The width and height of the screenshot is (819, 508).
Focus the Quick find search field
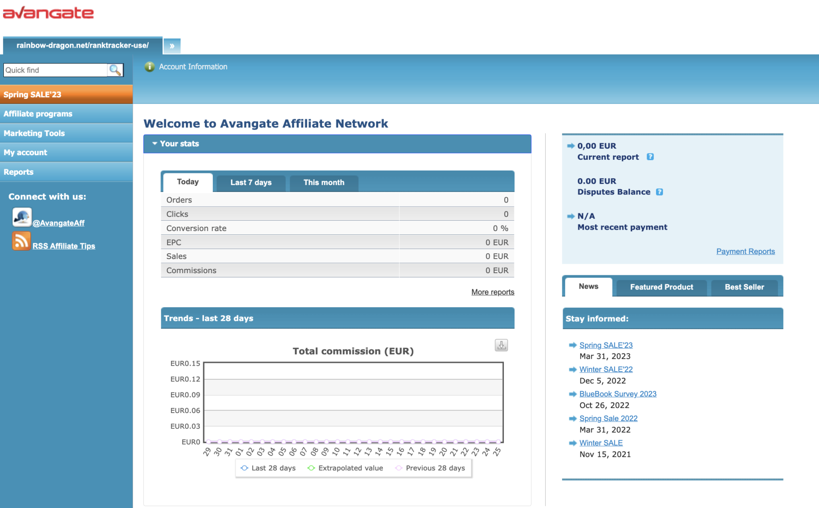point(55,70)
